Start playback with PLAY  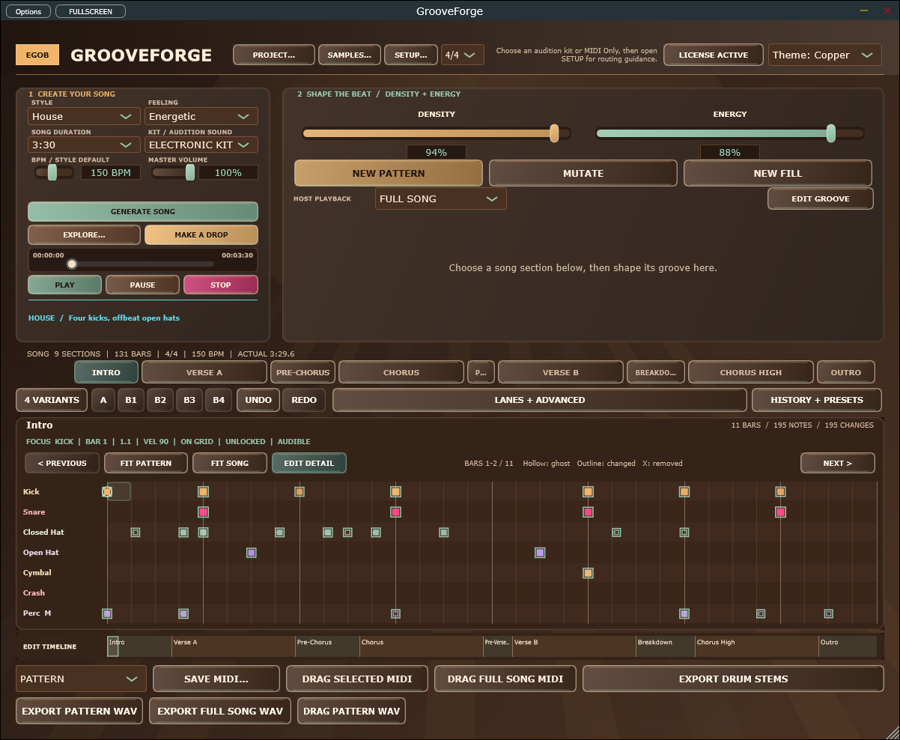coord(65,285)
